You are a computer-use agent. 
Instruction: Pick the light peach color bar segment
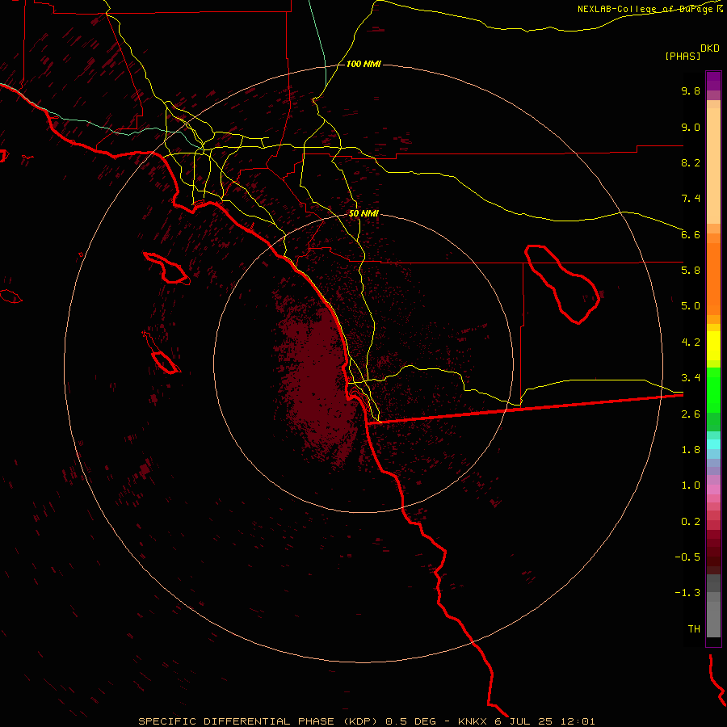pos(713,166)
